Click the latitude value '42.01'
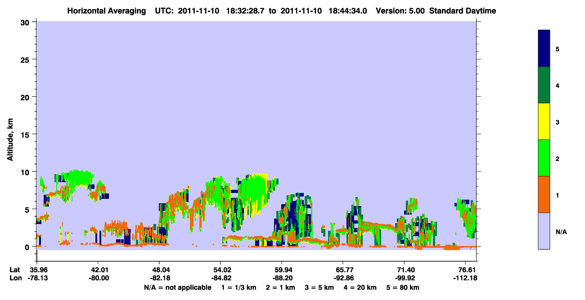This screenshot has height=300, width=585. click(x=99, y=270)
